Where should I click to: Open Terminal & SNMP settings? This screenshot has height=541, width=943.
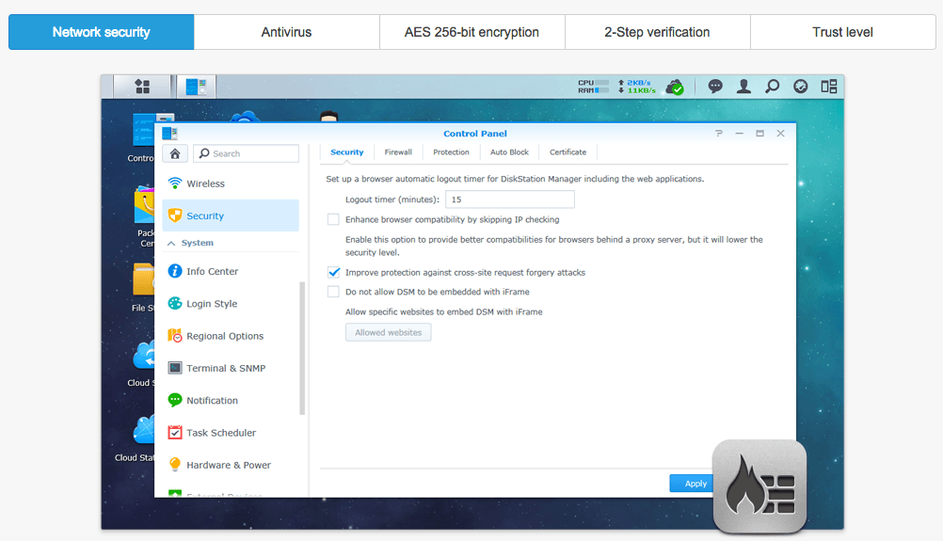231,368
